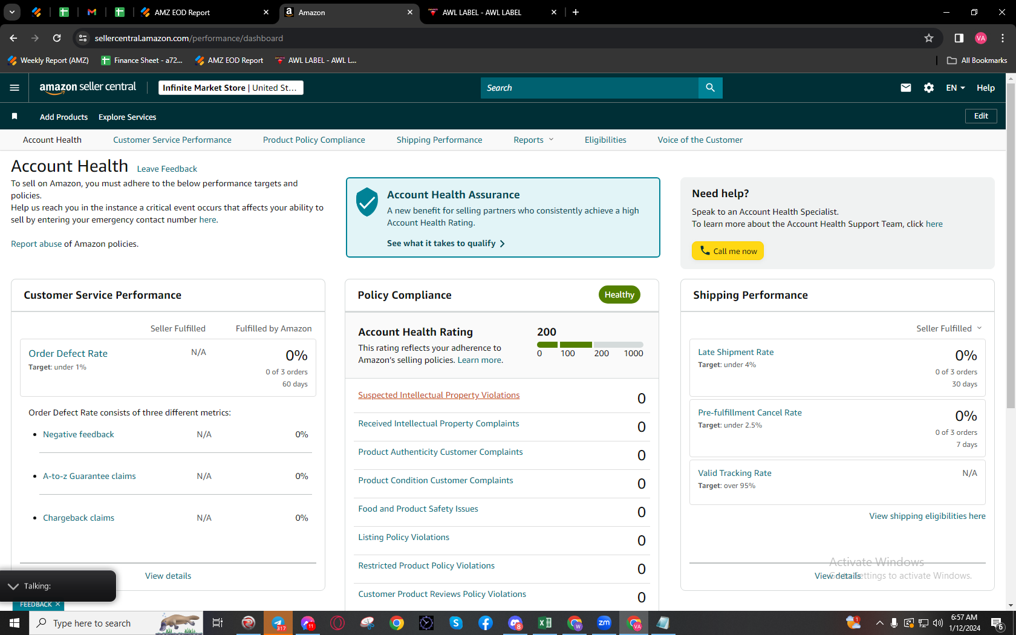This screenshot has width=1016, height=635.
Task: Open Excel from the taskbar
Action: click(545, 623)
